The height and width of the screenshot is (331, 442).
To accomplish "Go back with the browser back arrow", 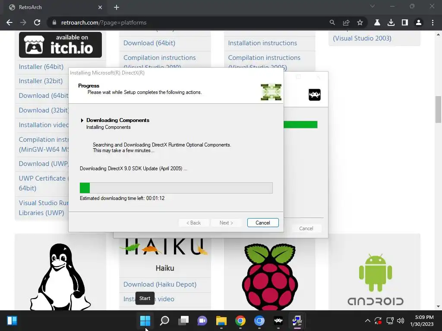I will click(9, 22).
